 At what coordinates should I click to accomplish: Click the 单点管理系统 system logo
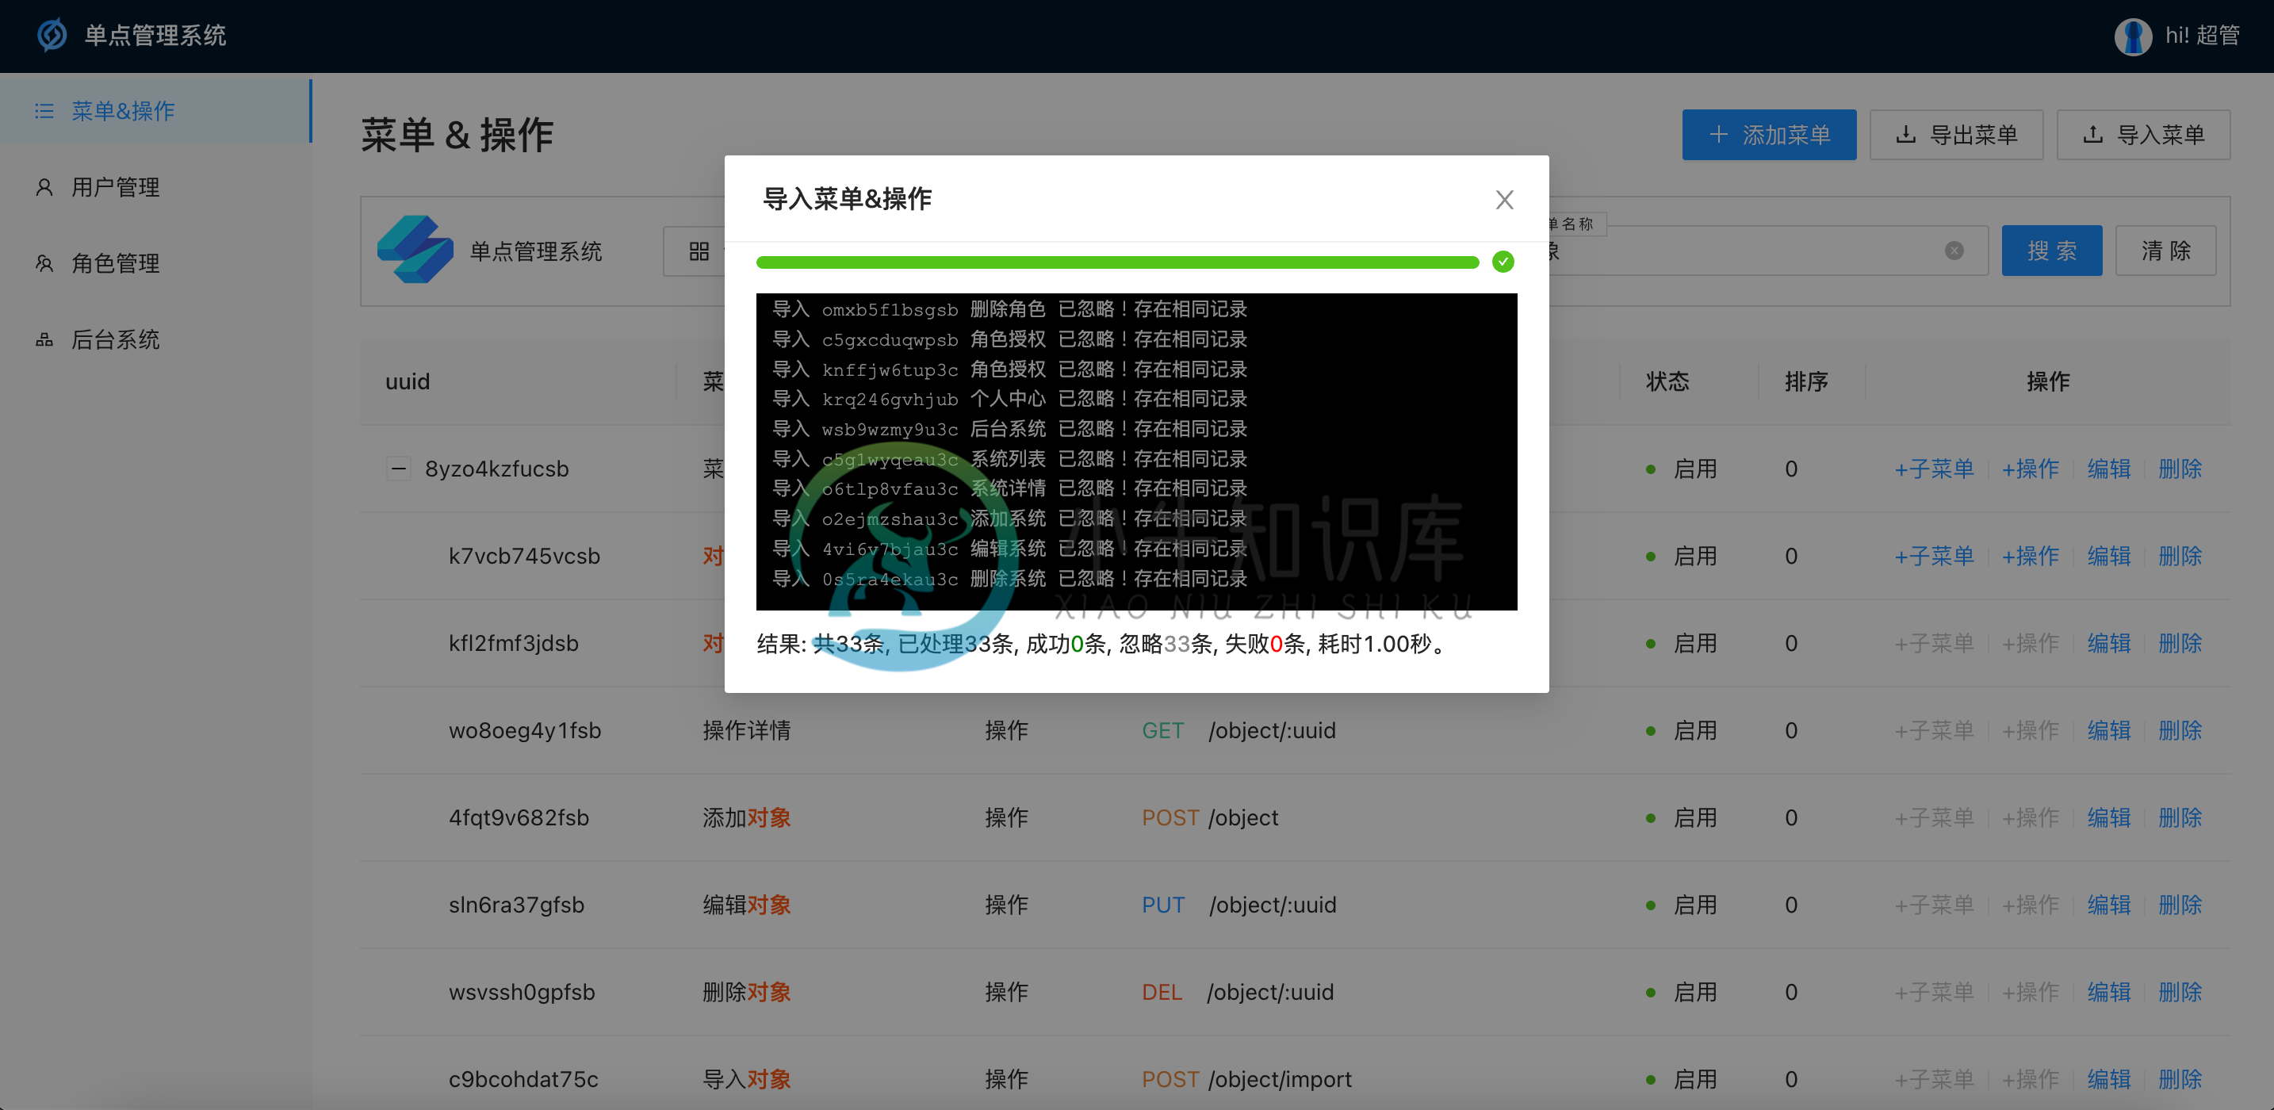(x=415, y=250)
